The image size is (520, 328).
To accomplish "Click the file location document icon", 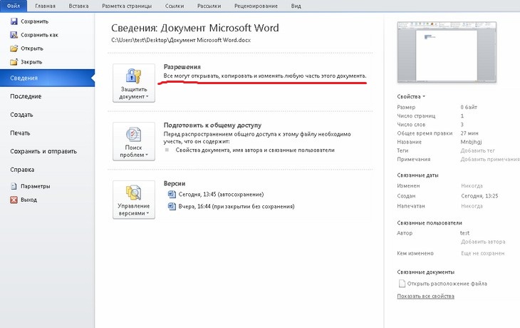I will pos(402,284).
